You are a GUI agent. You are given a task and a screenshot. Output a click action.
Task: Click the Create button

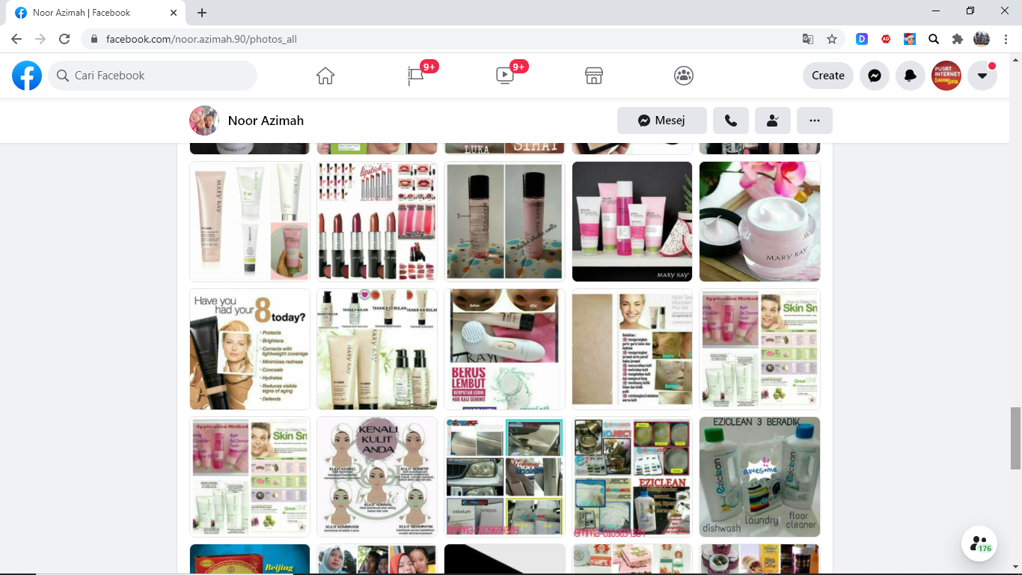point(827,76)
